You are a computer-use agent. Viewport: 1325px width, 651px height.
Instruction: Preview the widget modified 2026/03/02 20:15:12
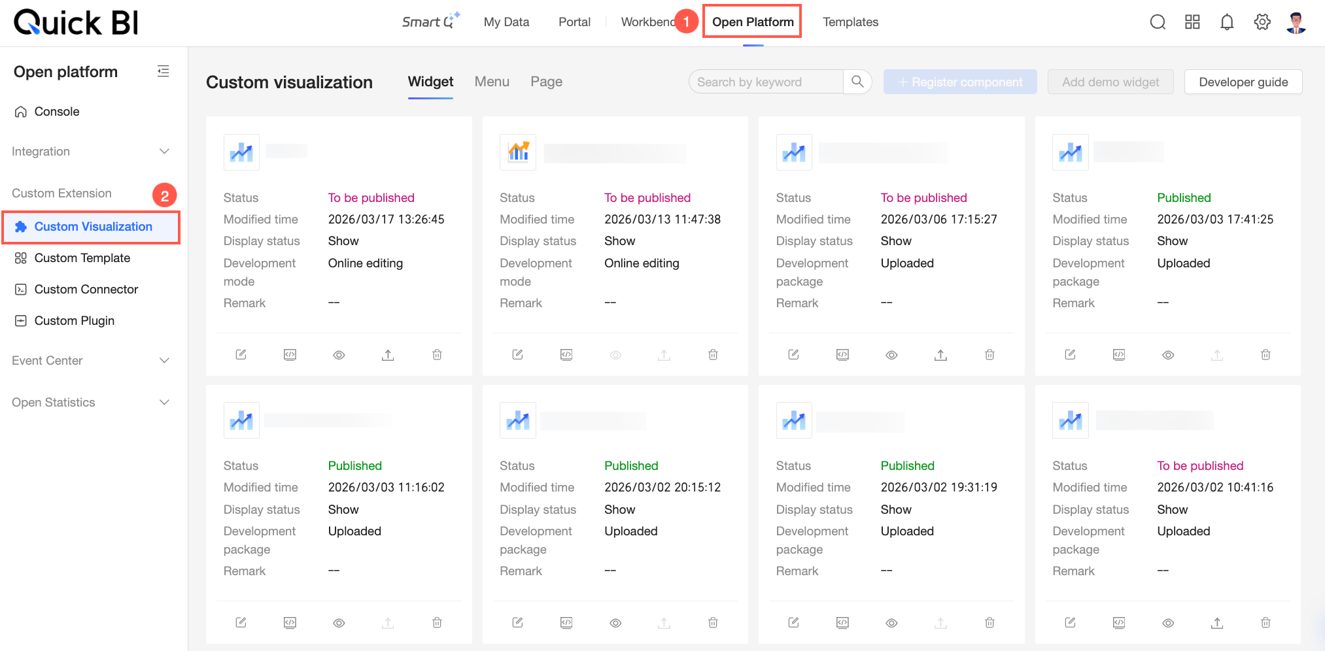(x=615, y=623)
